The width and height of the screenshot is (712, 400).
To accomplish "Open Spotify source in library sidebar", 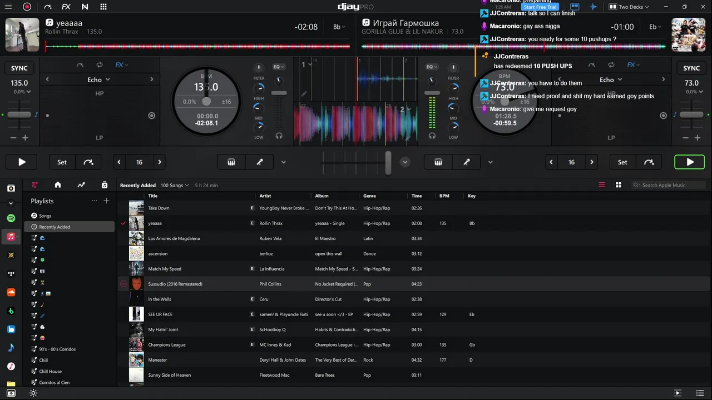I will pyautogui.click(x=11, y=218).
